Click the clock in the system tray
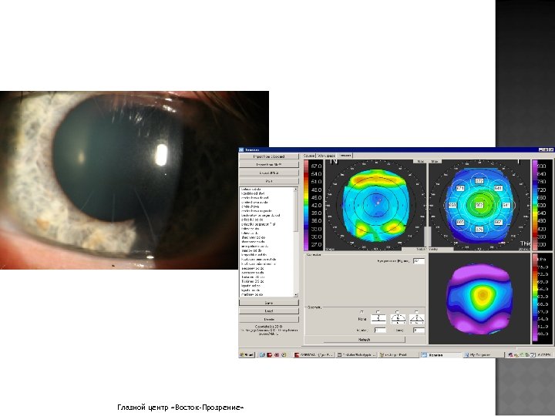 (x=544, y=354)
